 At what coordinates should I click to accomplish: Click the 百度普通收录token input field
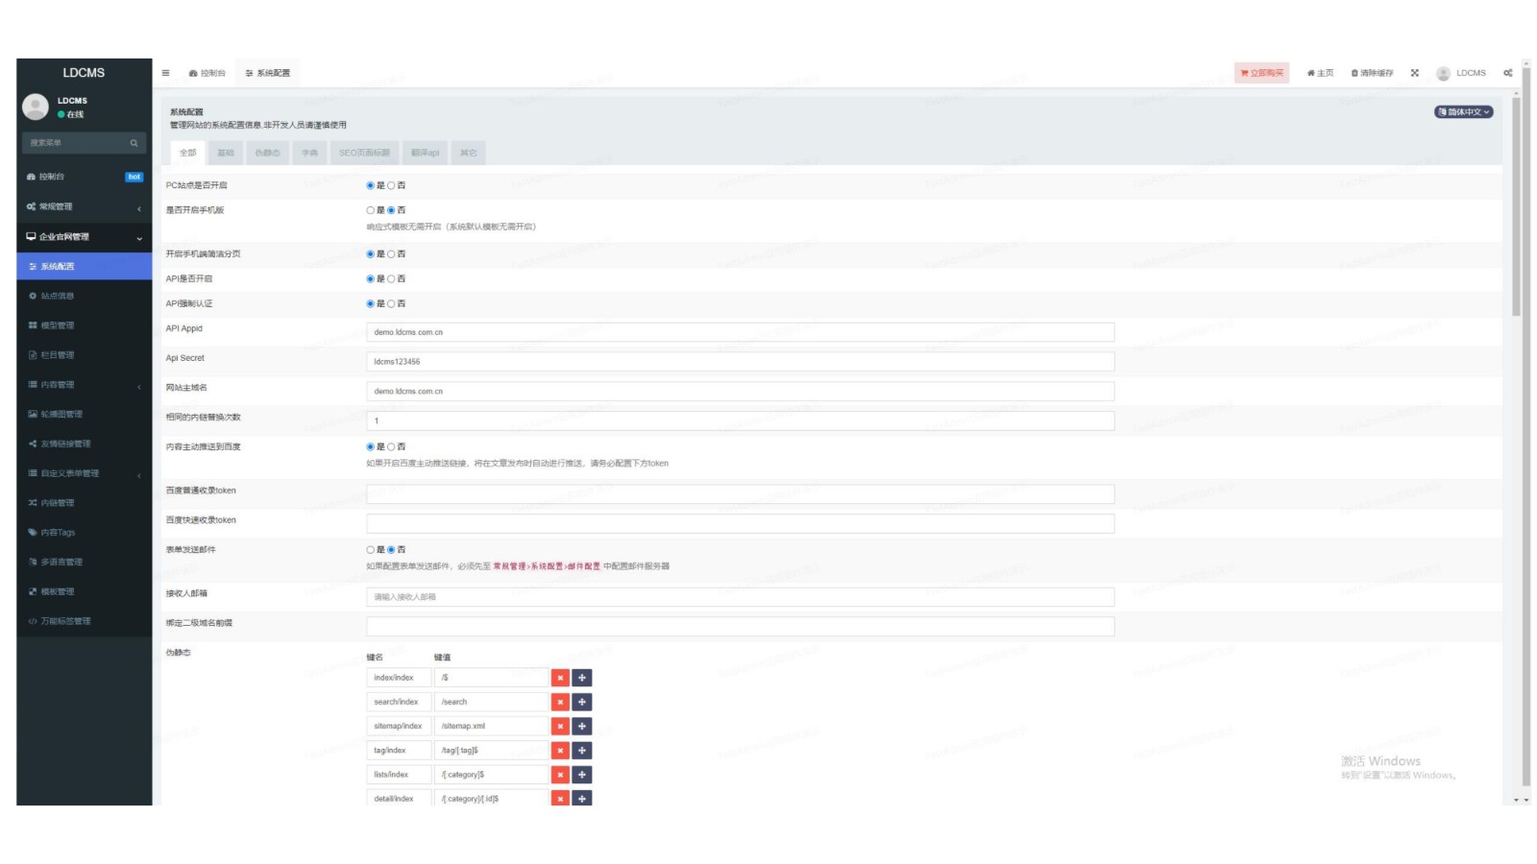[x=740, y=494]
